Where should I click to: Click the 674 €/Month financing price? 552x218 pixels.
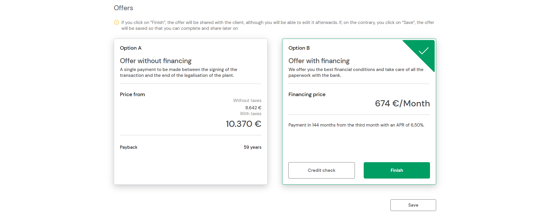[402, 103]
